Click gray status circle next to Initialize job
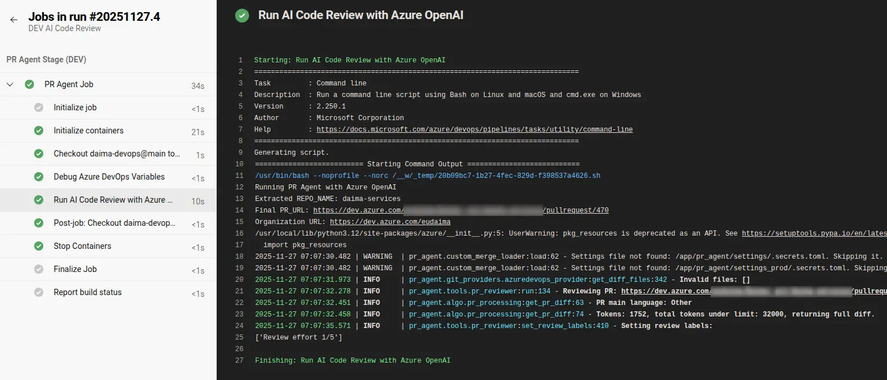 pos(38,107)
